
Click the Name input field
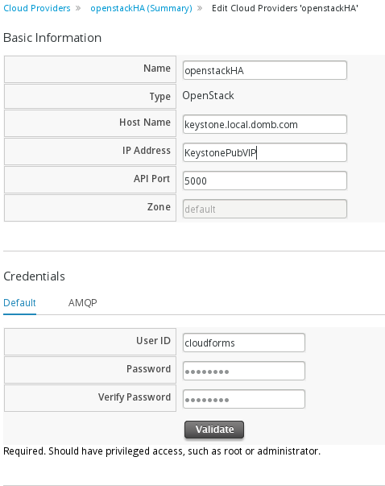pos(264,70)
